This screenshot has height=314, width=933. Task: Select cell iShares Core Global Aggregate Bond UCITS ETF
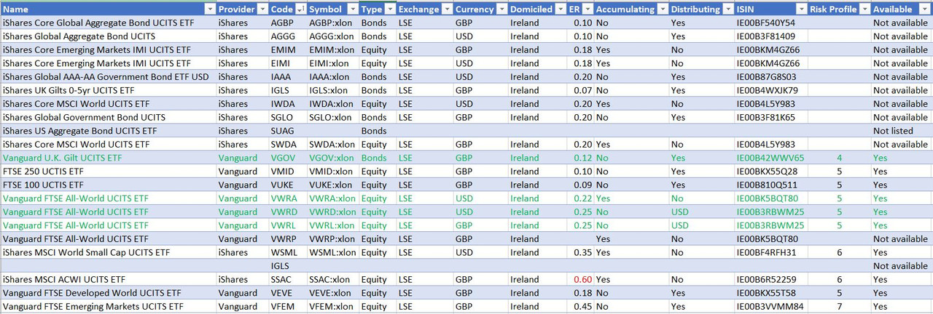pos(109,23)
